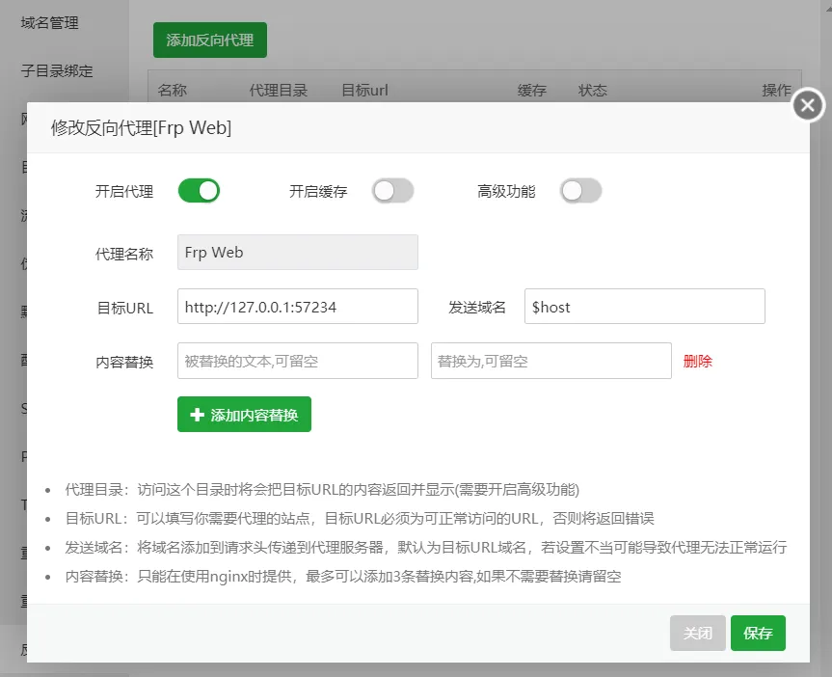Screen dimensions: 832x677
Task: Click the 发送域名 field containing $host
Action: click(644, 305)
